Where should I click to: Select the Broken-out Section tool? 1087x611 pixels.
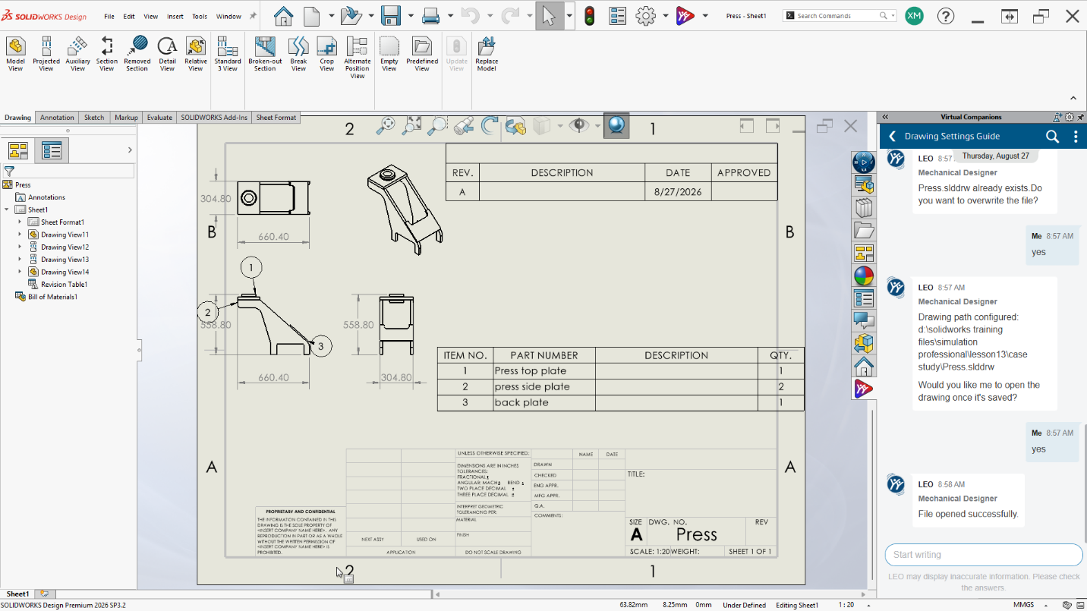pyautogui.click(x=265, y=54)
